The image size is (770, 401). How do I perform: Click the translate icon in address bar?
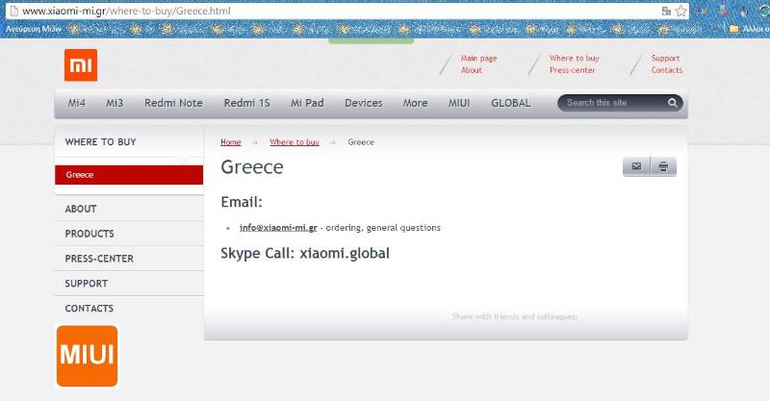pos(666,11)
